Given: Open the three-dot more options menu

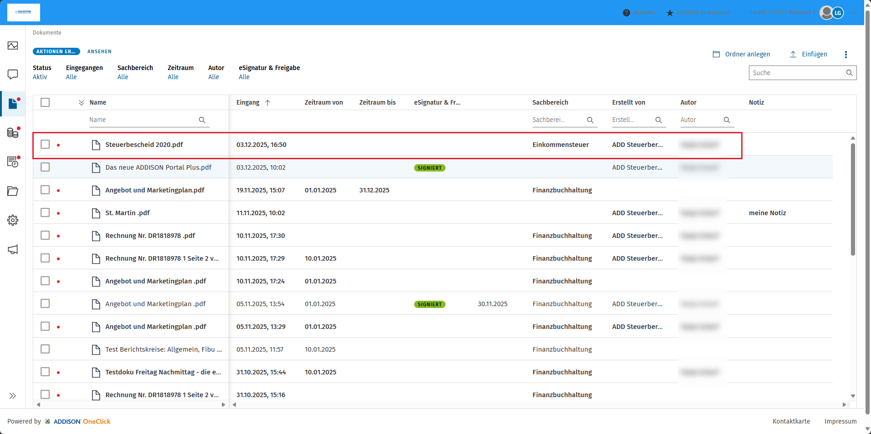Looking at the screenshot, I should coord(846,55).
